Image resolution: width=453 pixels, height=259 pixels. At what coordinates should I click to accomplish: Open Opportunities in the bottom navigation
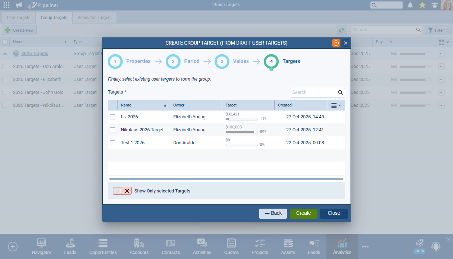point(103,247)
